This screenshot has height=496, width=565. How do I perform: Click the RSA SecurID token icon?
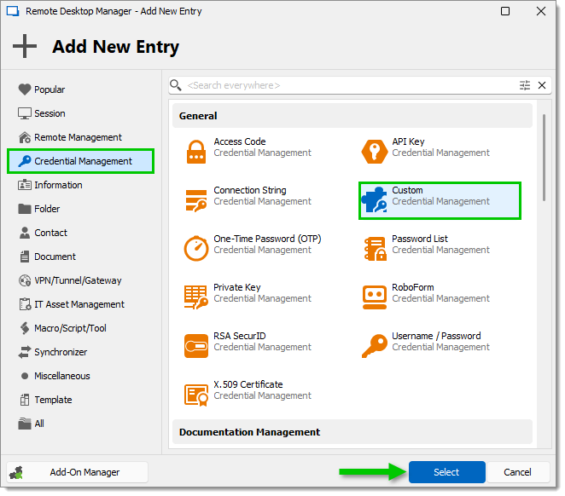click(196, 346)
